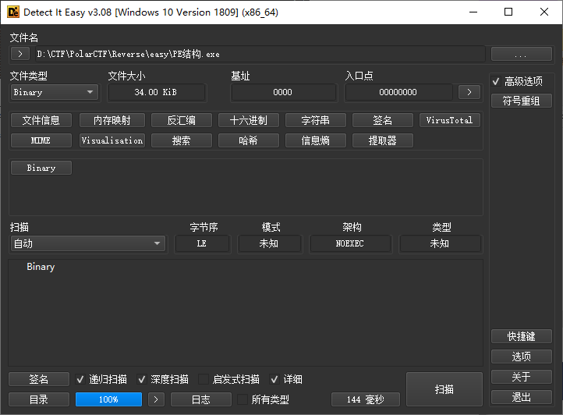
Task: Open the 信息熵 entropy view
Action: (x=316, y=140)
